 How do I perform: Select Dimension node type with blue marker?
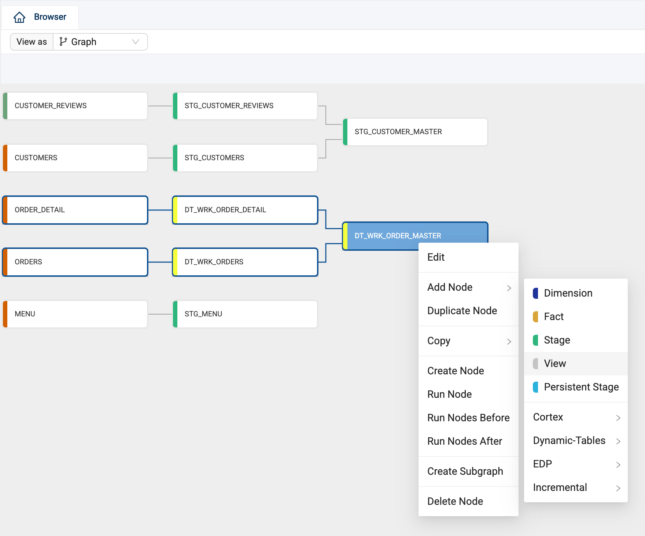[568, 293]
